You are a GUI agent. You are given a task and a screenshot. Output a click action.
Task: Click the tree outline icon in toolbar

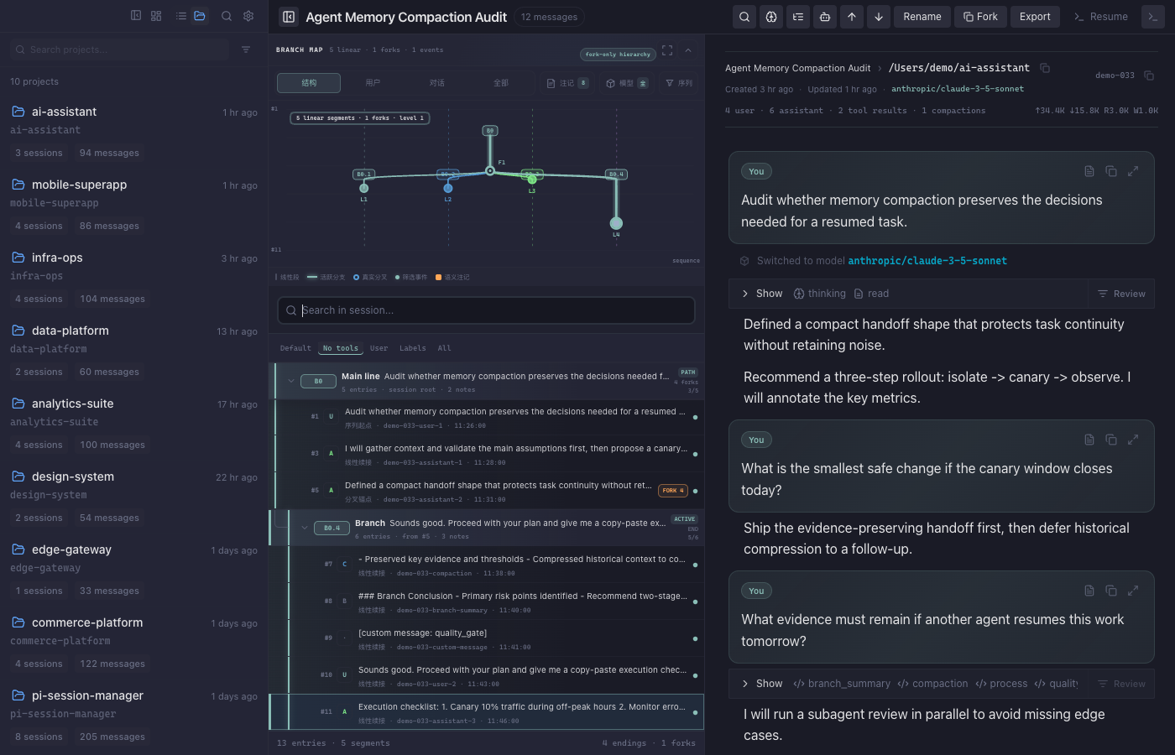tap(798, 17)
